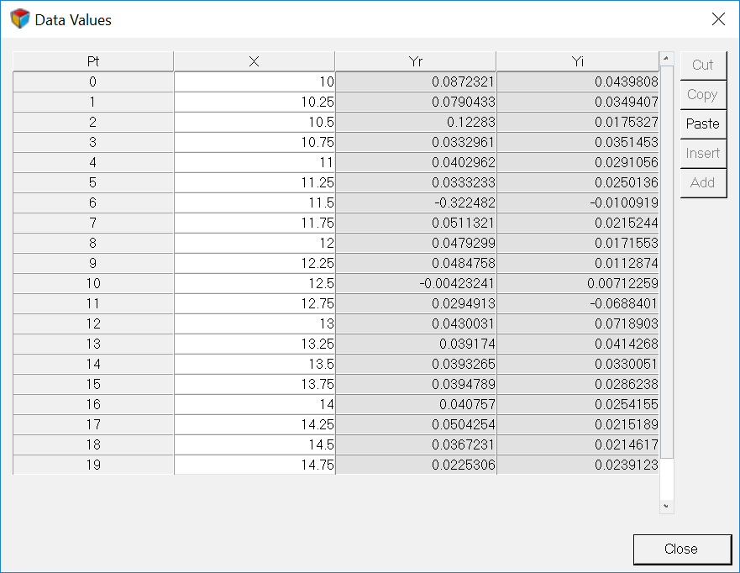Click X cell with value 12.25

[255, 263]
